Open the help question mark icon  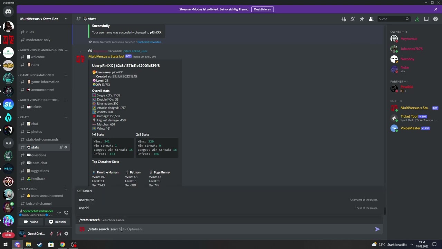click(435, 19)
